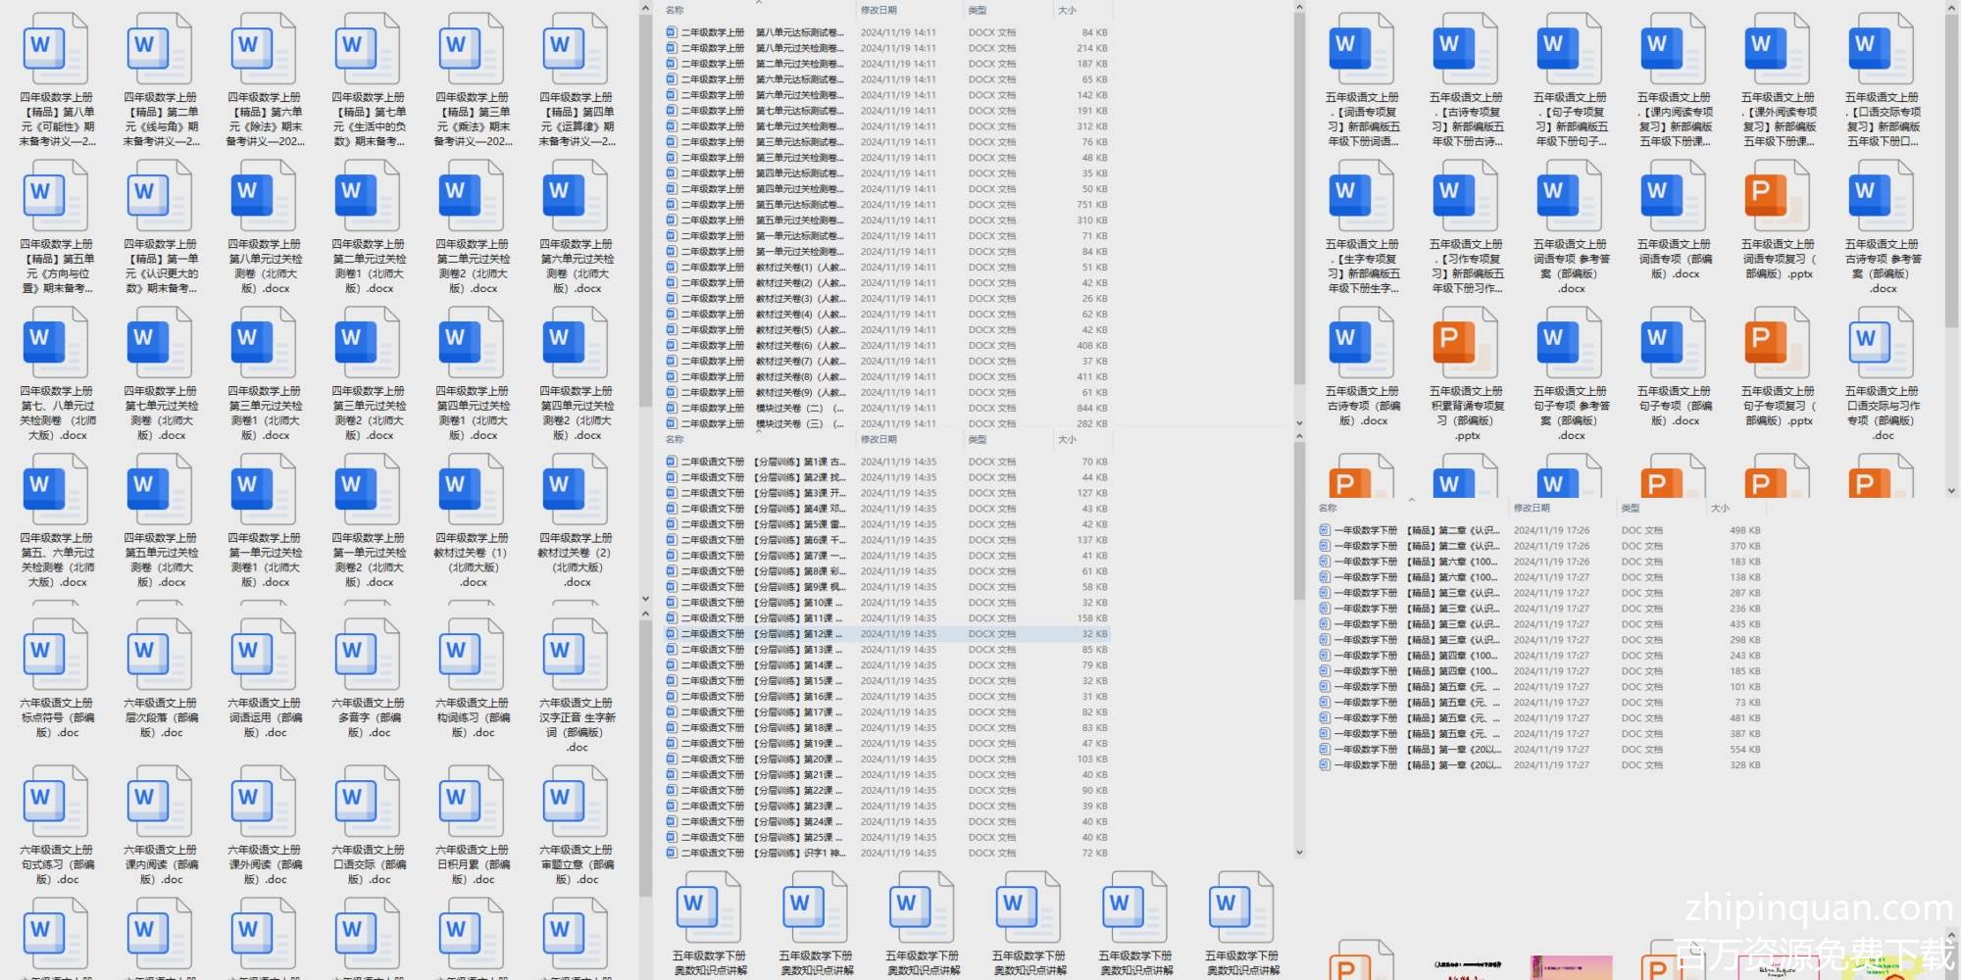Sort 一年级数学下册 list by 类型 column
1961x980 pixels.
tap(1631, 509)
